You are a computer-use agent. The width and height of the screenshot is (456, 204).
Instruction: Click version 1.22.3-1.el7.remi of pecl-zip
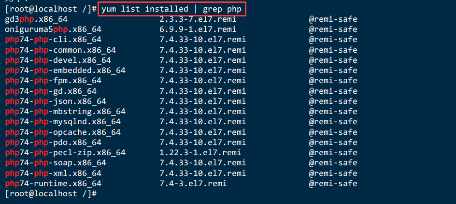click(x=200, y=152)
